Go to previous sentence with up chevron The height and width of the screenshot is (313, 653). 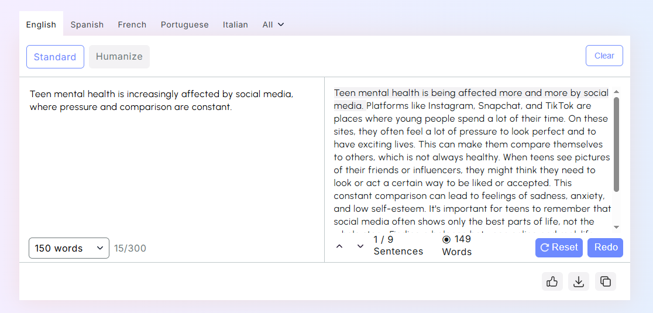[339, 246]
